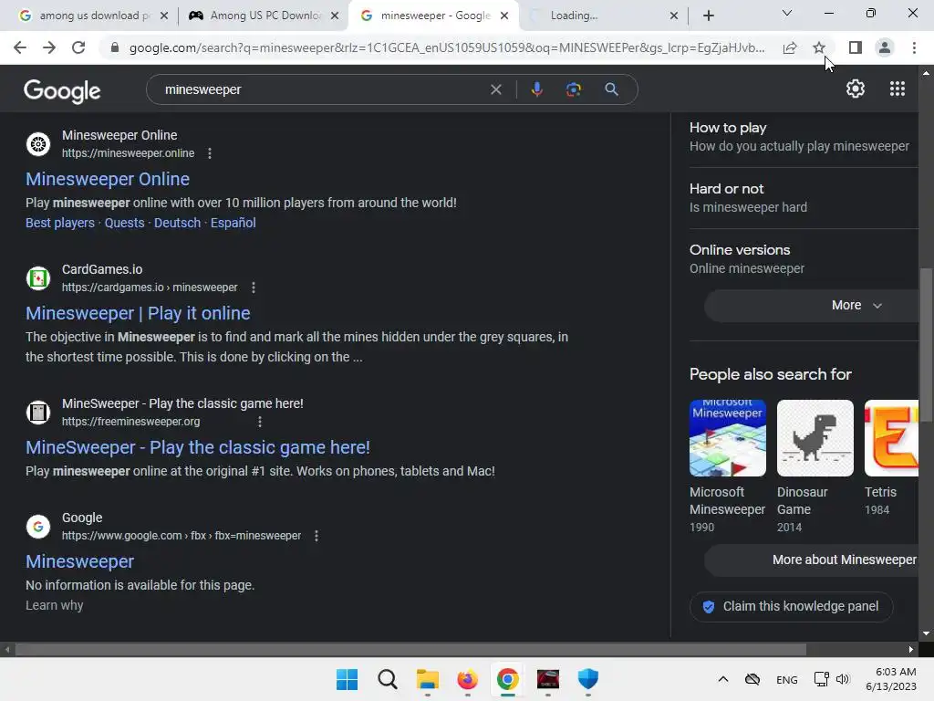This screenshot has width=934, height=701.
Task: Go forward to next page
Action: (49, 47)
